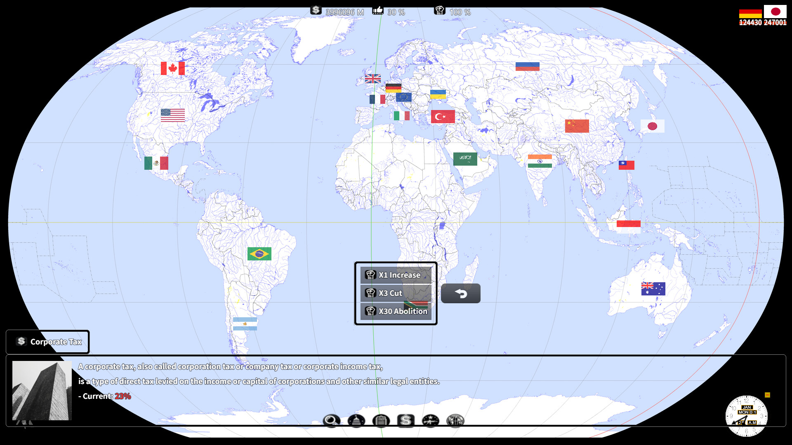
Task: Select the Brazil flag on the map
Action: pyautogui.click(x=259, y=254)
